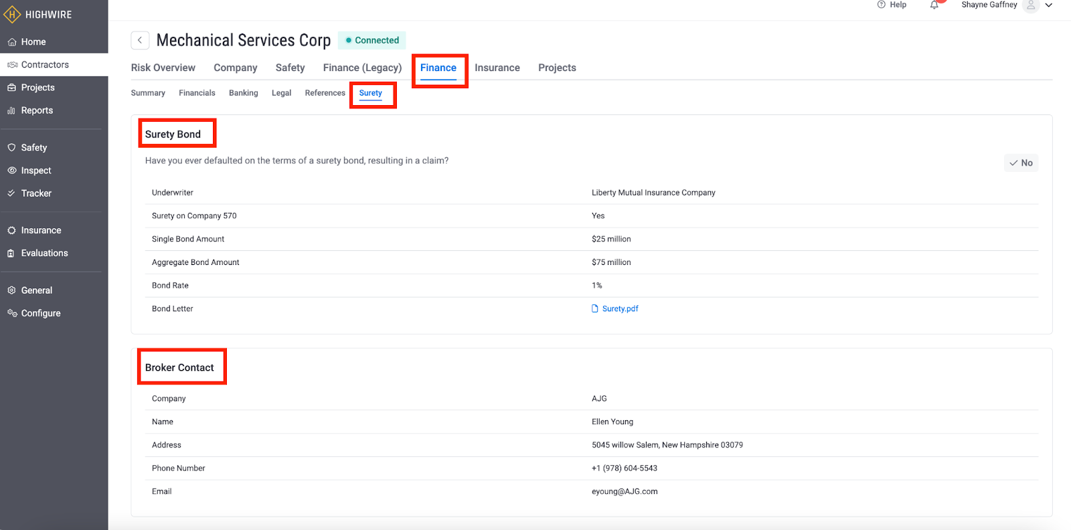The image size is (1071, 530).
Task: Select the Financials sub-tab
Action: point(197,93)
